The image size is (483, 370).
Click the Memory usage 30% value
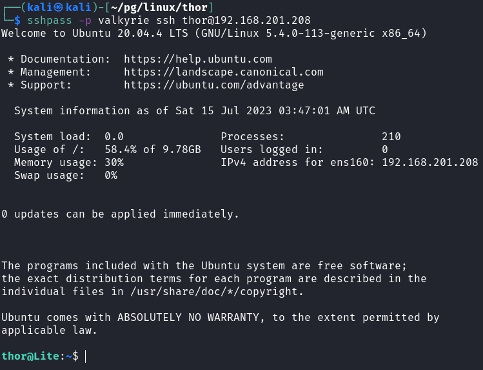tap(114, 163)
